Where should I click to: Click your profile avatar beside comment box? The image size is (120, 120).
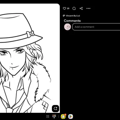[67, 27]
